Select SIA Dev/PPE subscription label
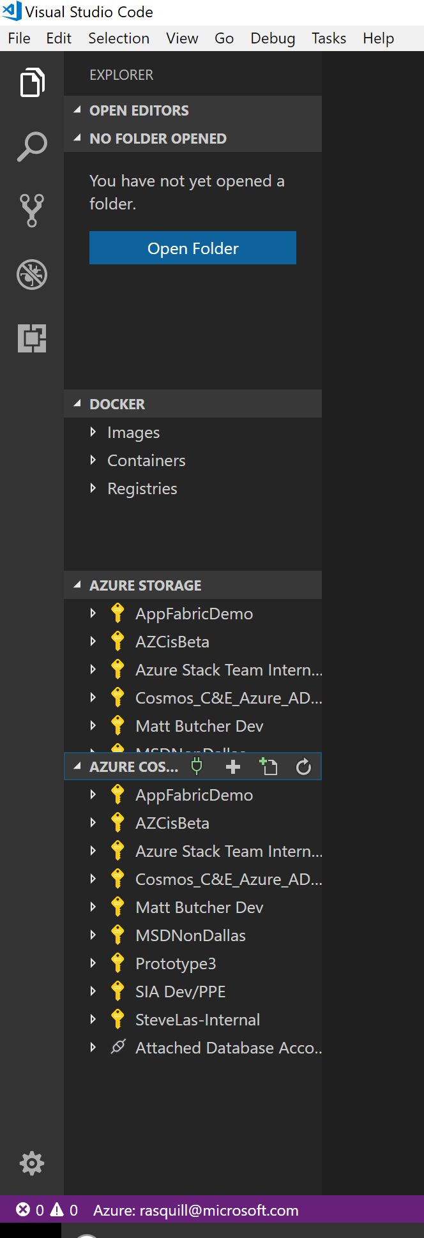Screen dimensions: 424x1238 tap(181, 992)
